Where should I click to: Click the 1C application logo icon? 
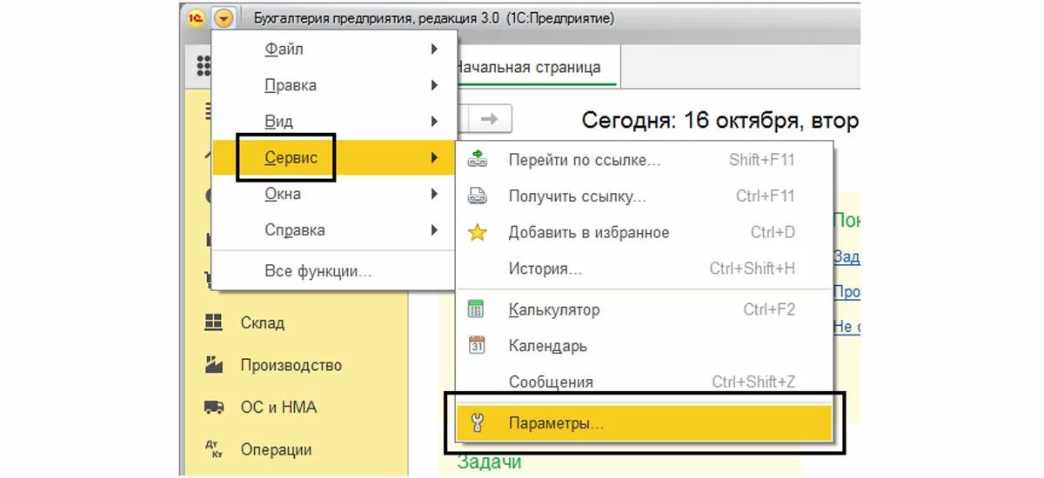pos(197,18)
